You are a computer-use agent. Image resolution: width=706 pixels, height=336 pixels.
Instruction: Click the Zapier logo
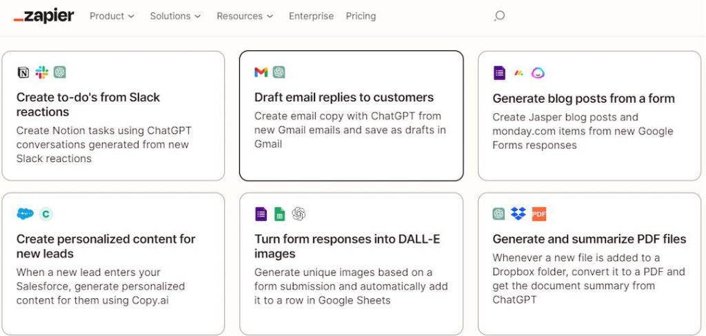pos(43,17)
